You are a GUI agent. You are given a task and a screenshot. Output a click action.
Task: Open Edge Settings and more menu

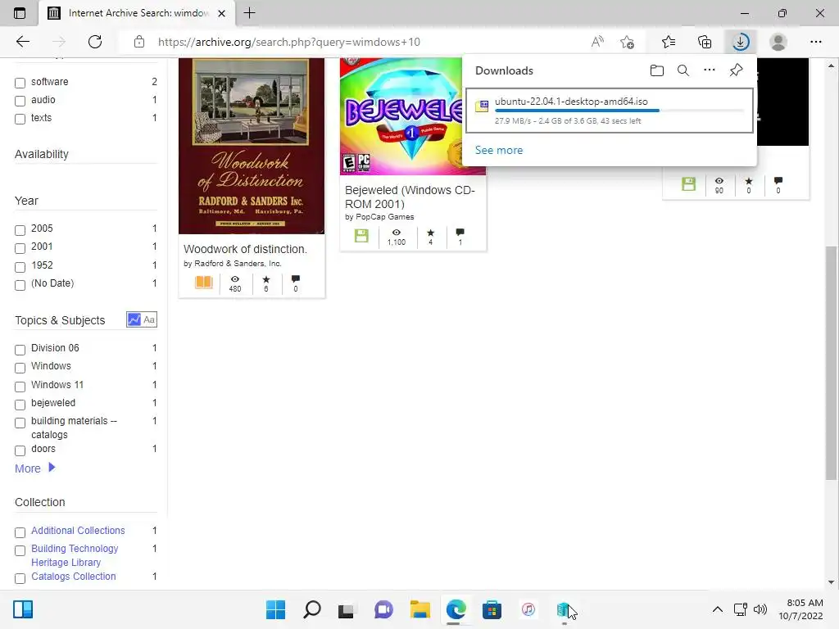pyautogui.click(x=815, y=42)
